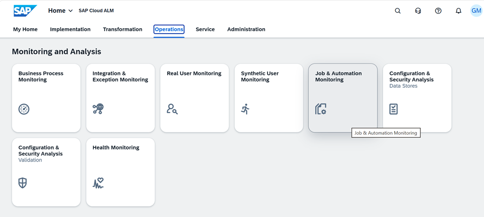
Task: Switch to the Implementation tab
Action: click(x=70, y=29)
